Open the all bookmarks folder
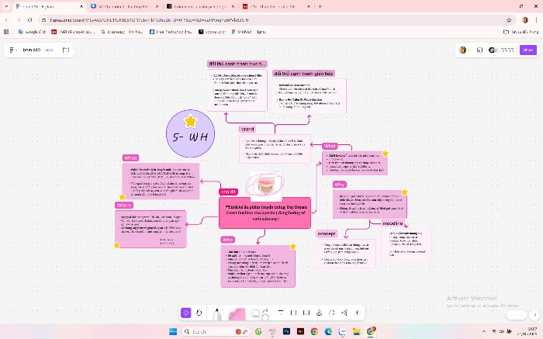Screen dimensions: 543x339 coord(521,32)
